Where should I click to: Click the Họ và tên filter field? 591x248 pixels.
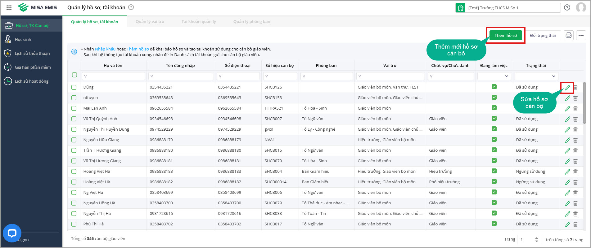(113, 76)
